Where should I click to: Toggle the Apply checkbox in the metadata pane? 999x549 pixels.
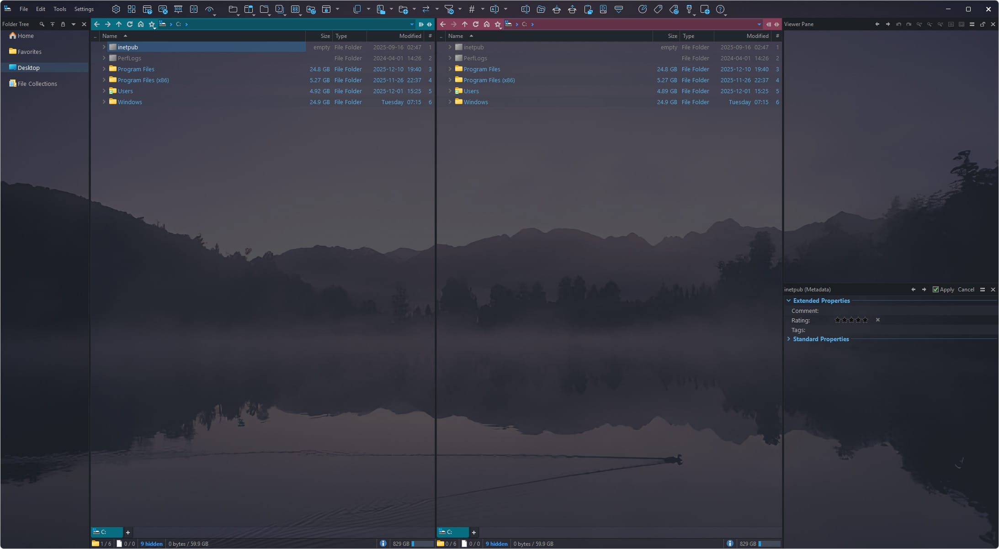tap(935, 289)
